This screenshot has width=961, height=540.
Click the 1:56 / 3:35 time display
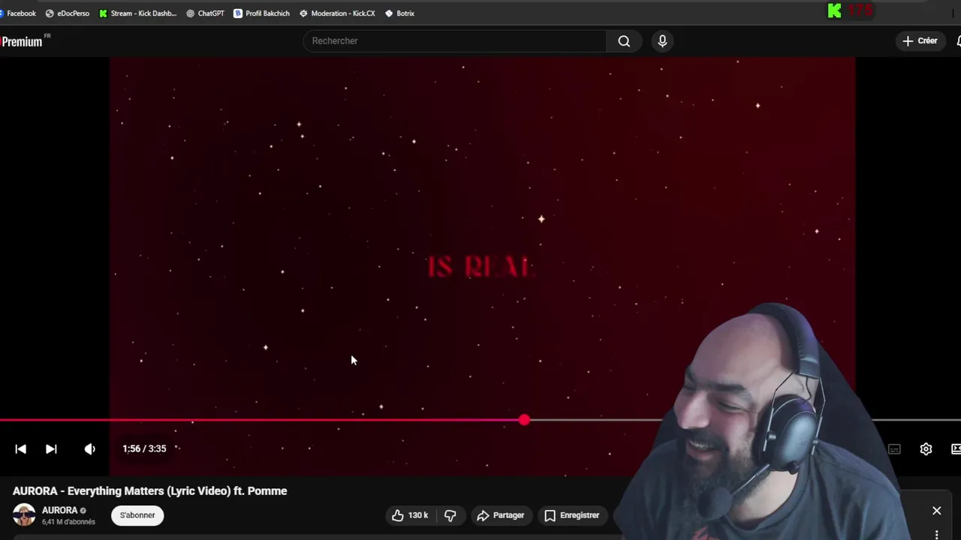click(x=144, y=448)
